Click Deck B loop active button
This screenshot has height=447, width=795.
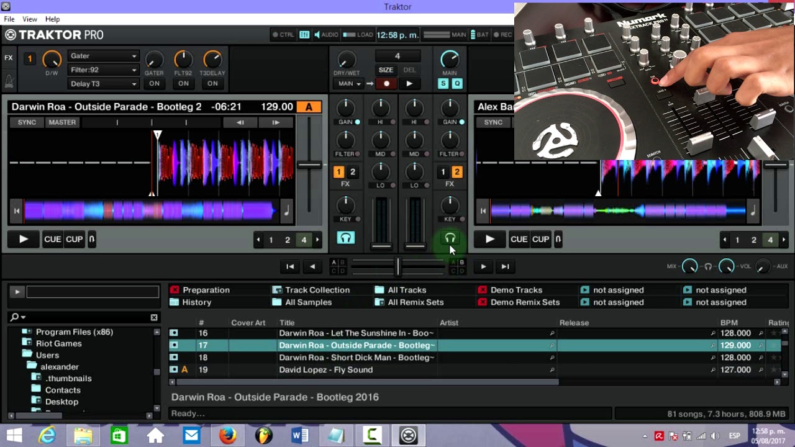coord(558,239)
